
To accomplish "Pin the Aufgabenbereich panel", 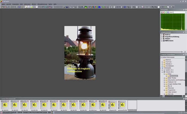I will coord(184,32).
